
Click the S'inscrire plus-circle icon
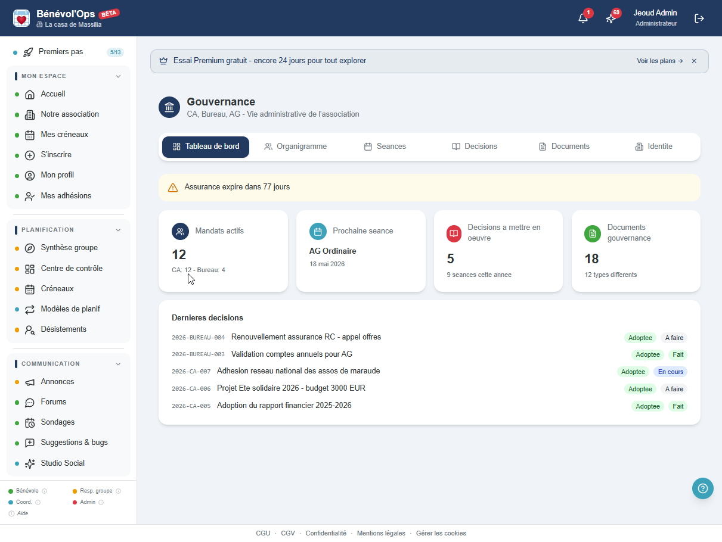pyautogui.click(x=30, y=155)
